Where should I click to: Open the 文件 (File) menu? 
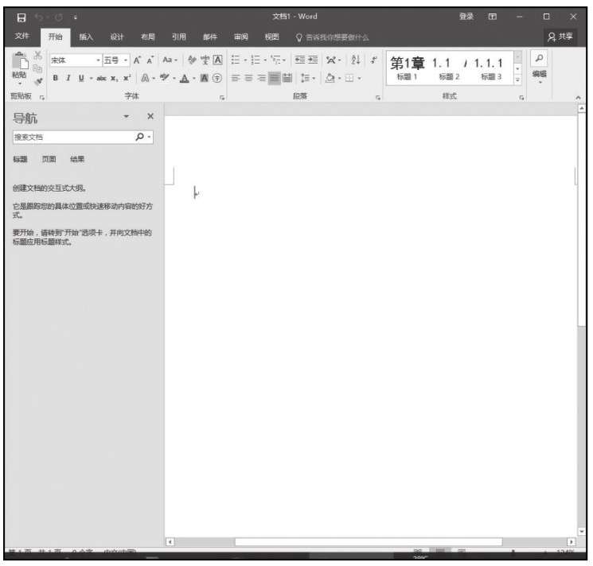point(22,37)
